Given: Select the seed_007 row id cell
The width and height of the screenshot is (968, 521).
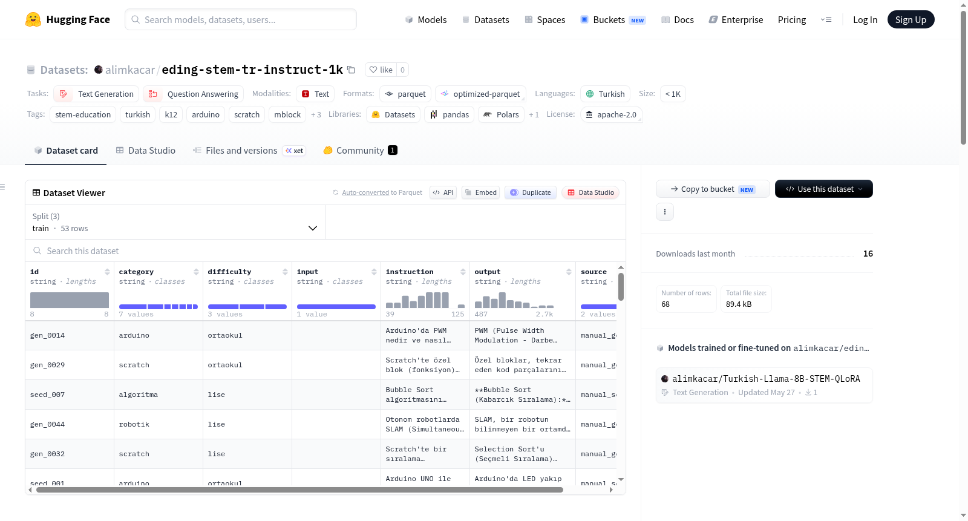Looking at the screenshot, I should 70,395.
